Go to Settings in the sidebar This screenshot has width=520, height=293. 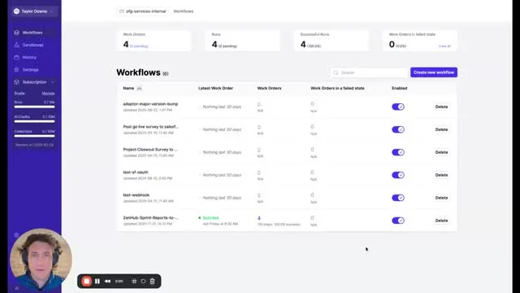[x=31, y=70]
